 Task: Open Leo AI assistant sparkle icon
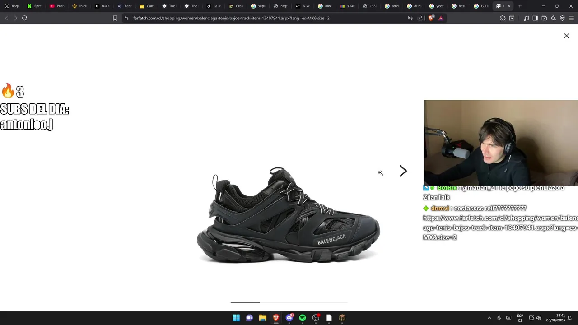click(x=553, y=18)
